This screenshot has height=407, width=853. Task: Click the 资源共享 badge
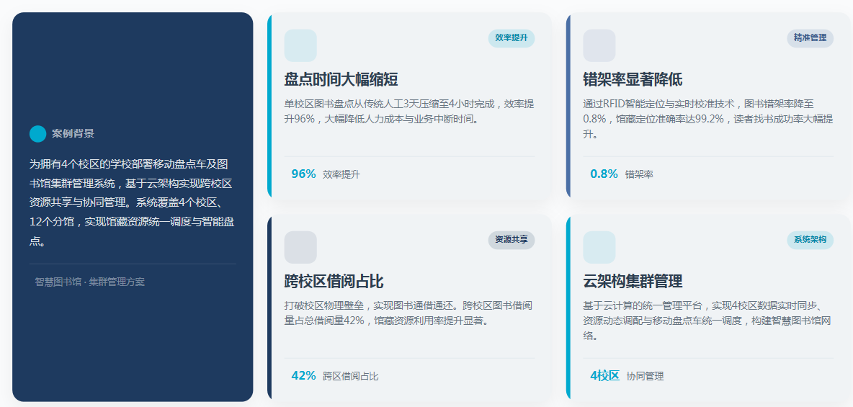tap(511, 239)
